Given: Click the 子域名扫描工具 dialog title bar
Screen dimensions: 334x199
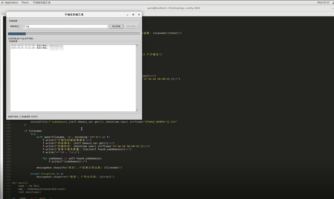Looking at the screenshot, I should point(74,14).
